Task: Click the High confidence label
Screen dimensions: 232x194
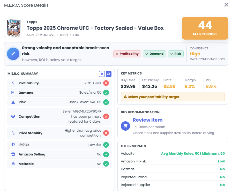Action: (x=195, y=54)
